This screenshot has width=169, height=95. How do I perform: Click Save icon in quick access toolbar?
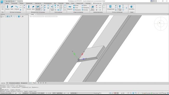[9, 1]
